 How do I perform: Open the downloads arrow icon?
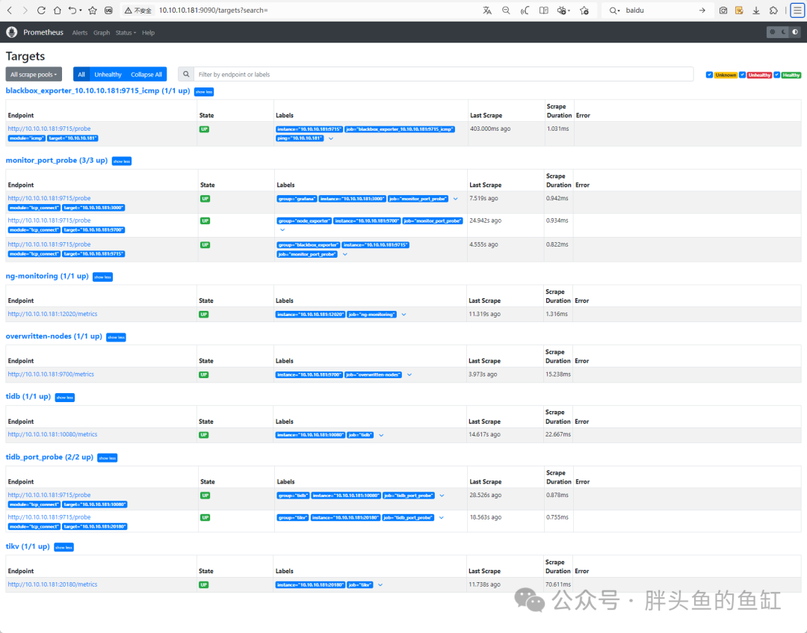(x=756, y=10)
